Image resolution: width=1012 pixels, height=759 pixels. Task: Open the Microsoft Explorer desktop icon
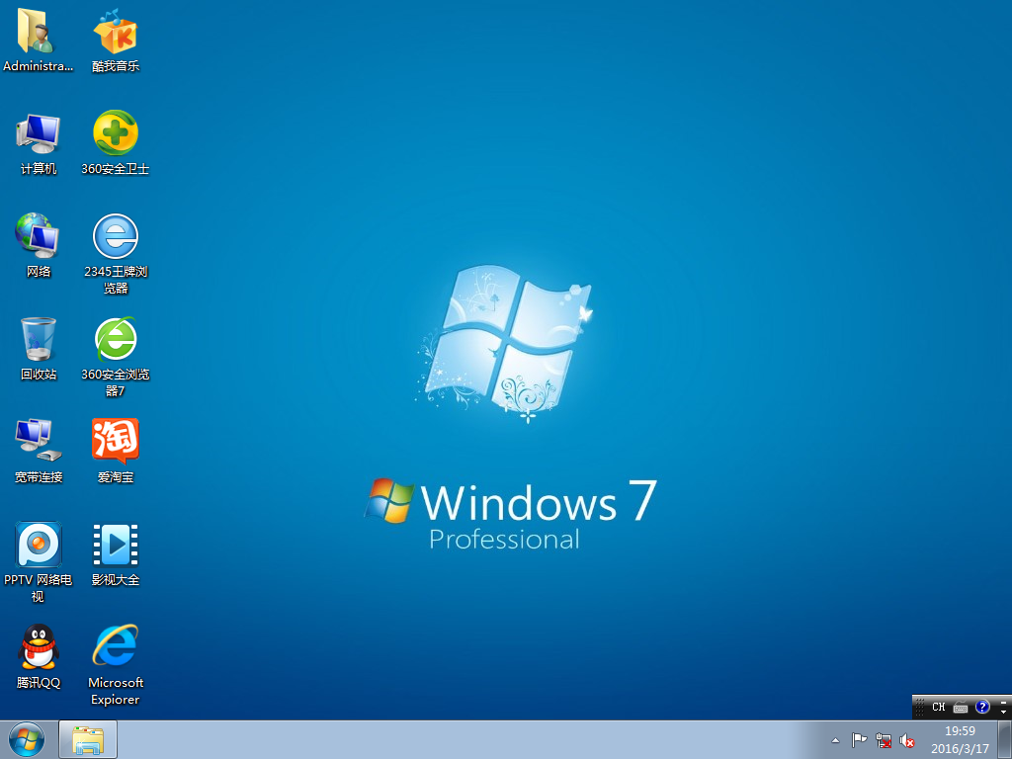(116, 665)
